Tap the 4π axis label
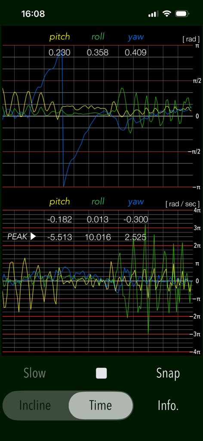Screen dimensions: 203x441 198,210
